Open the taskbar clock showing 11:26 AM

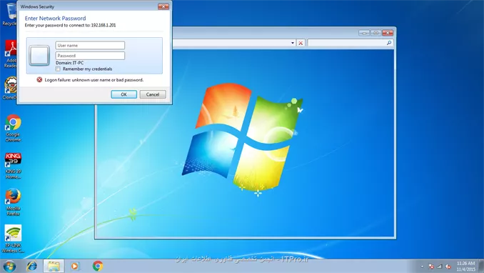point(465,266)
